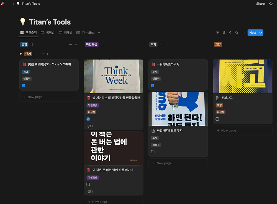This screenshot has height=204, width=277.
Task: Open 이 책은 돈 버는 법에 cover thumbnail
Action: click(114, 148)
